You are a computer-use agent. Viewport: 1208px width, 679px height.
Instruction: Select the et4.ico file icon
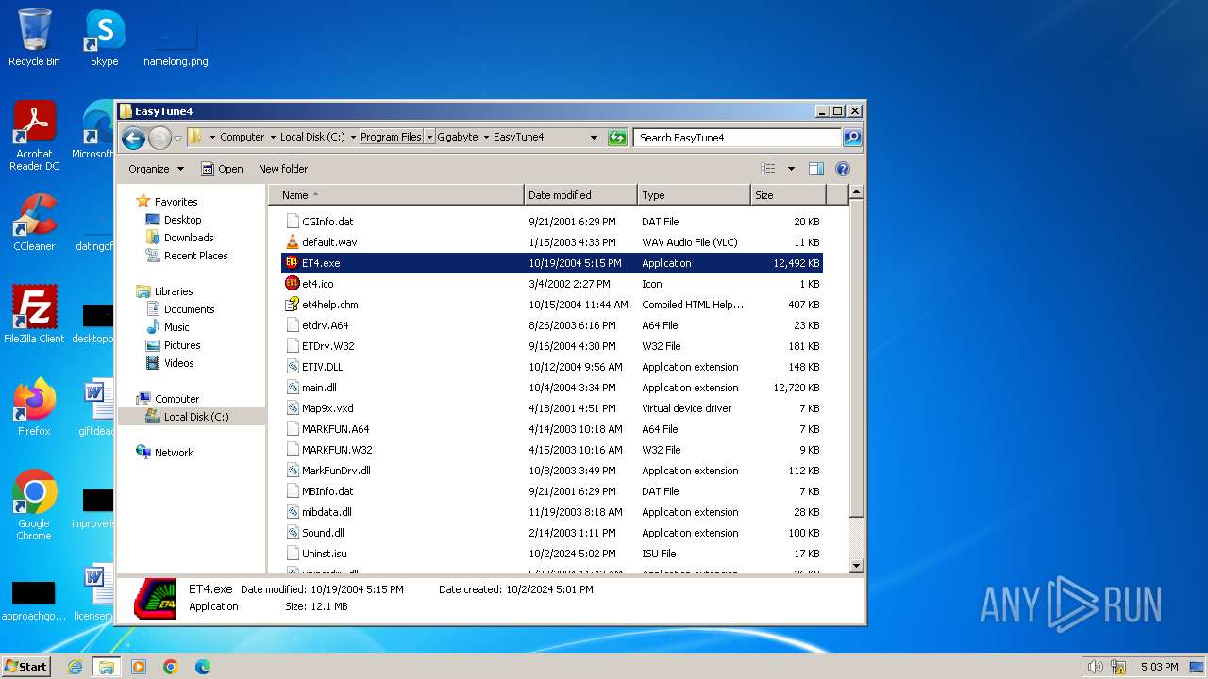click(292, 284)
